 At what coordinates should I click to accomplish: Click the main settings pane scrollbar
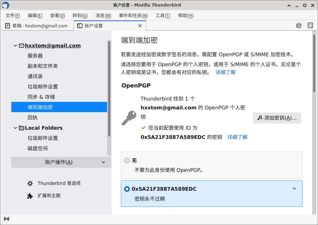click(x=314, y=63)
